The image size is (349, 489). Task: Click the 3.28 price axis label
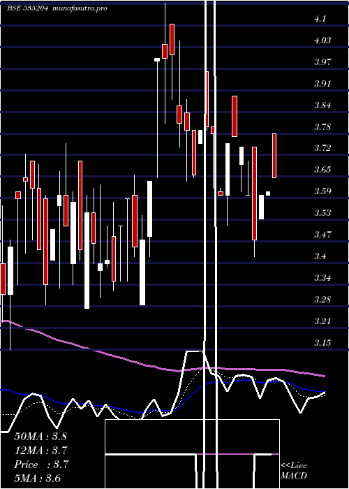(322, 300)
